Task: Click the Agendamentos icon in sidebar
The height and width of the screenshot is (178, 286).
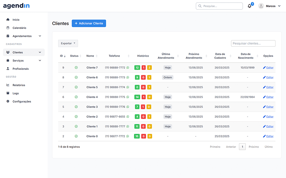Action: pyautogui.click(x=8, y=36)
